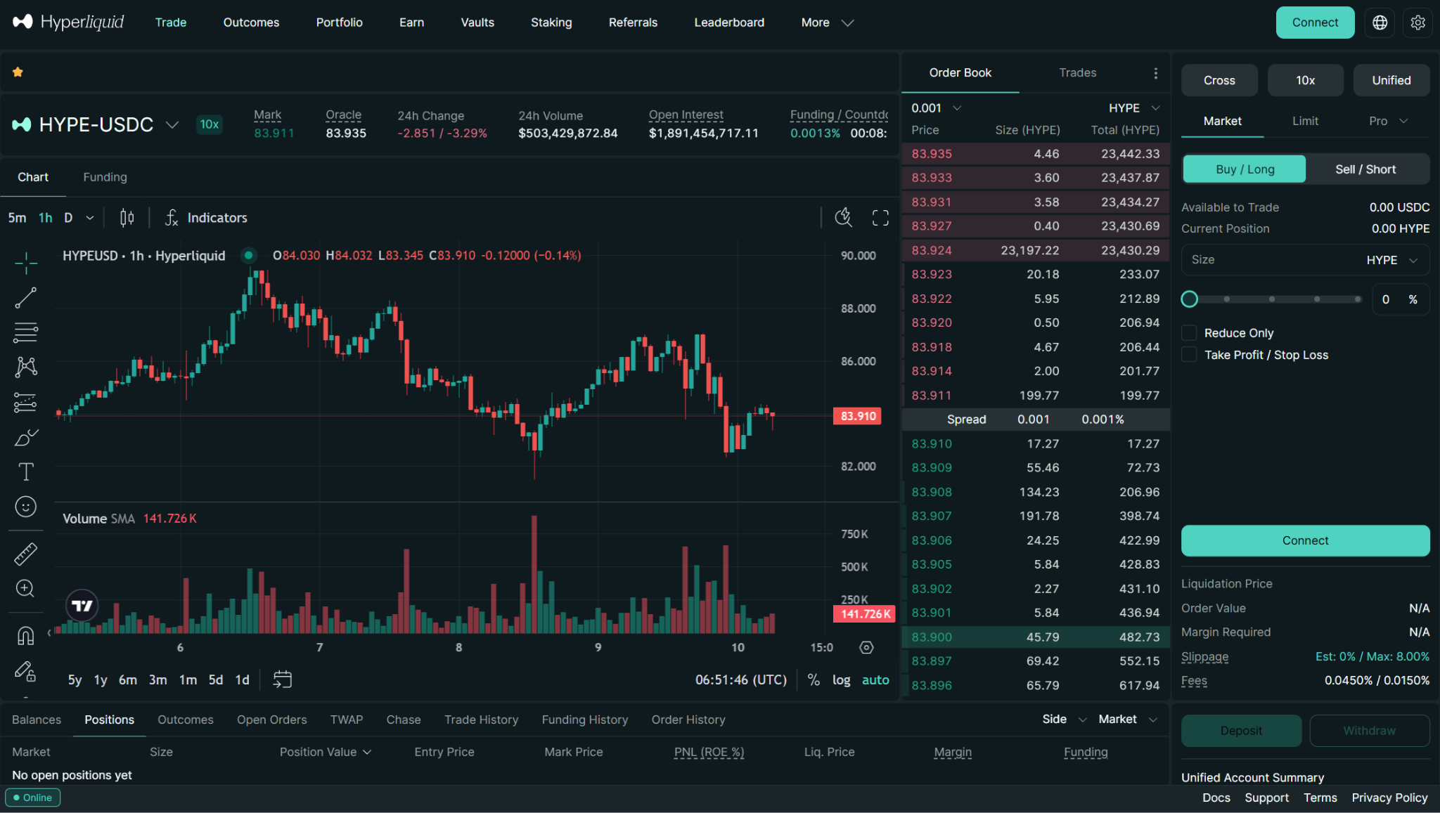Select the text annotation tool
The height and width of the screenshot is (813, 1440).
[x=25, y=471]
